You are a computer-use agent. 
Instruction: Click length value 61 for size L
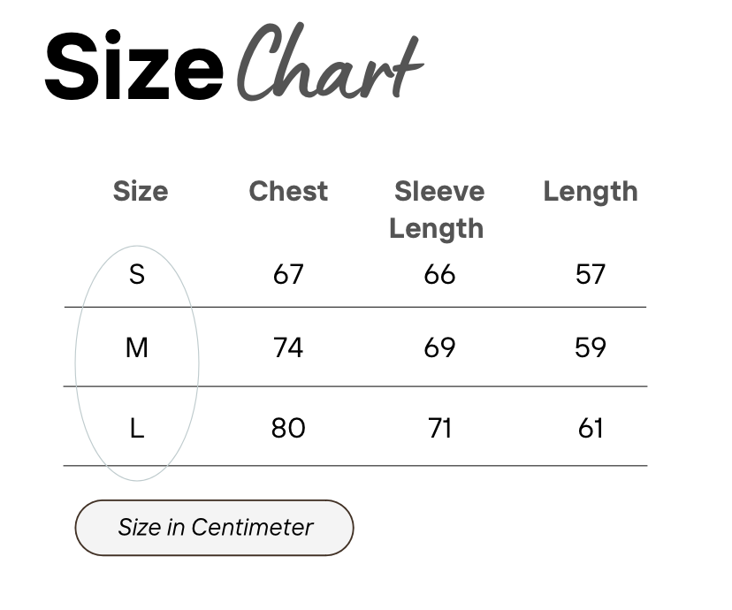(x=591, y=428)
